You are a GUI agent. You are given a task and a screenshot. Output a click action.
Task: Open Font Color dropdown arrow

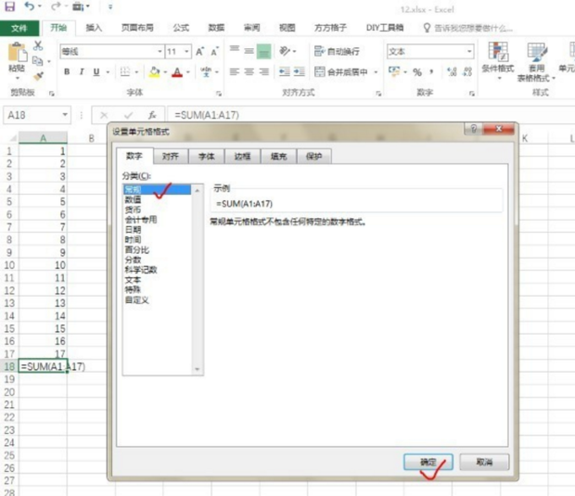[x=188, y=72]
